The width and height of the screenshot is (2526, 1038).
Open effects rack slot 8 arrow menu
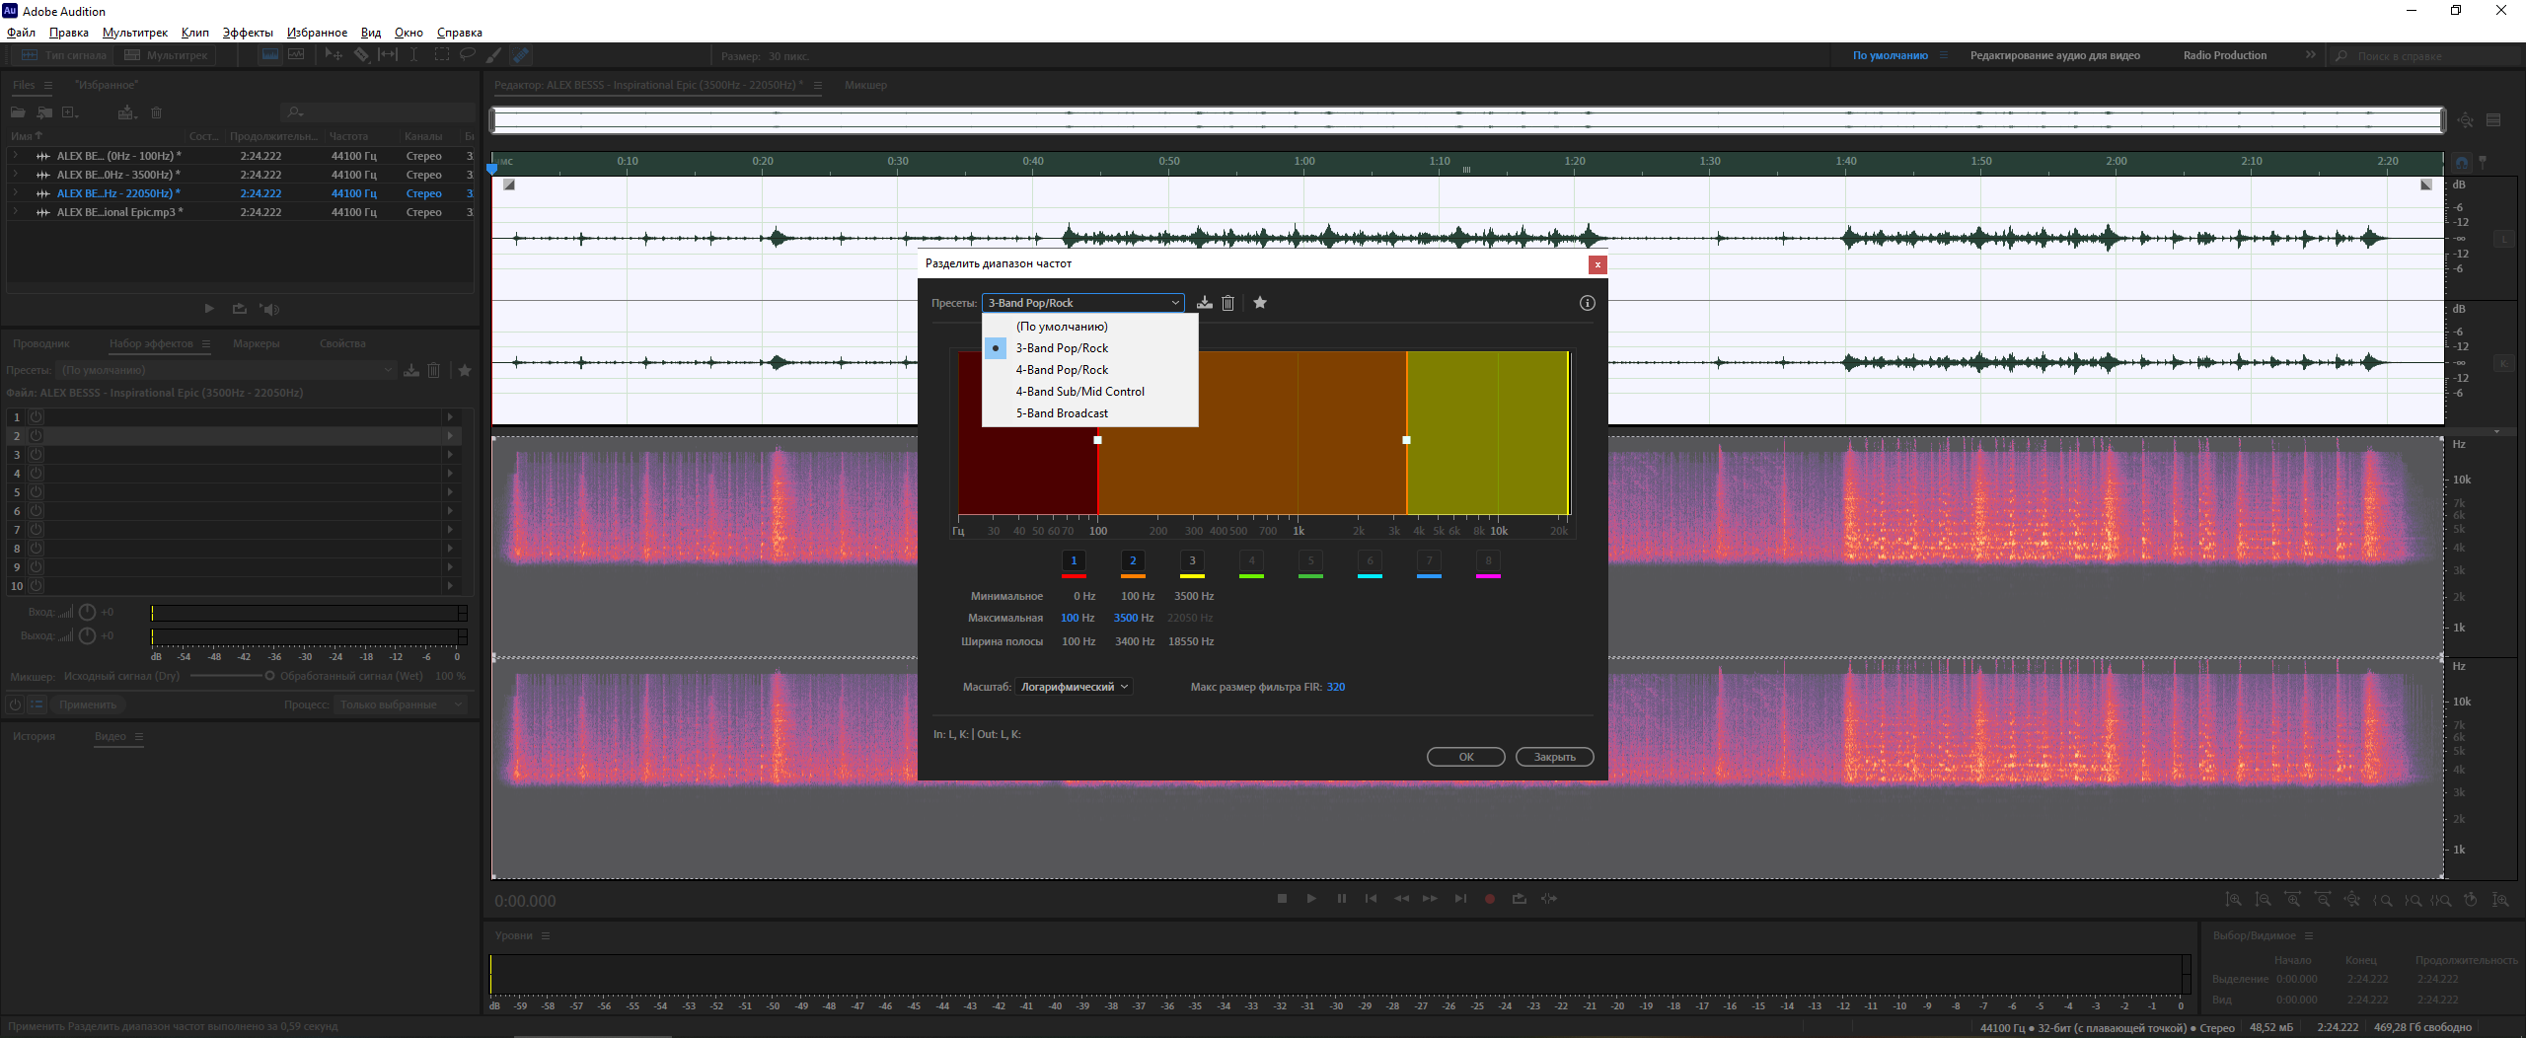450,549
